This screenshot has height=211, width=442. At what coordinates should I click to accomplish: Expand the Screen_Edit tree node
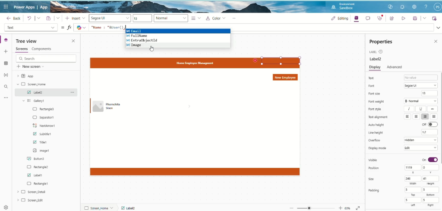[18, 200]
